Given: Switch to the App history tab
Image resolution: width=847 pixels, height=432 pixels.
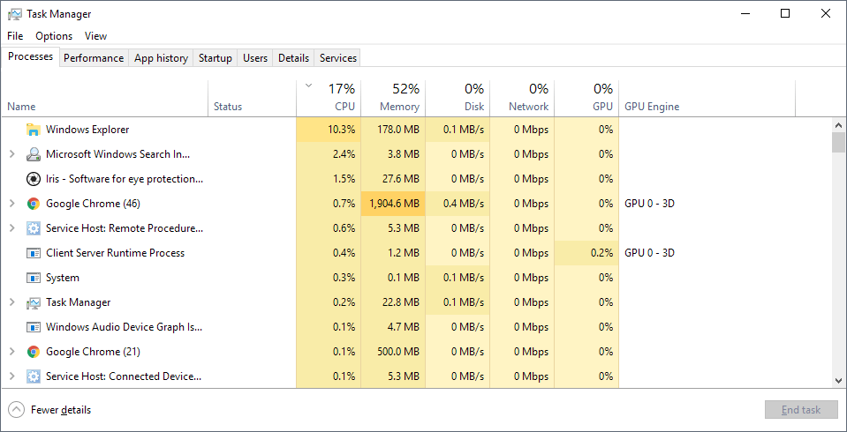Looking at the screenshot, I should (x=161, y=58).
